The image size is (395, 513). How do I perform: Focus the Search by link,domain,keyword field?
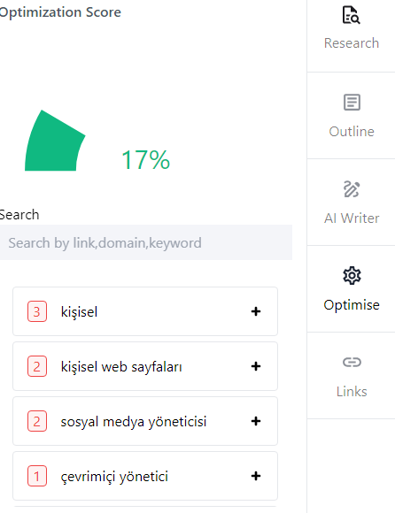tap(146, 242)
